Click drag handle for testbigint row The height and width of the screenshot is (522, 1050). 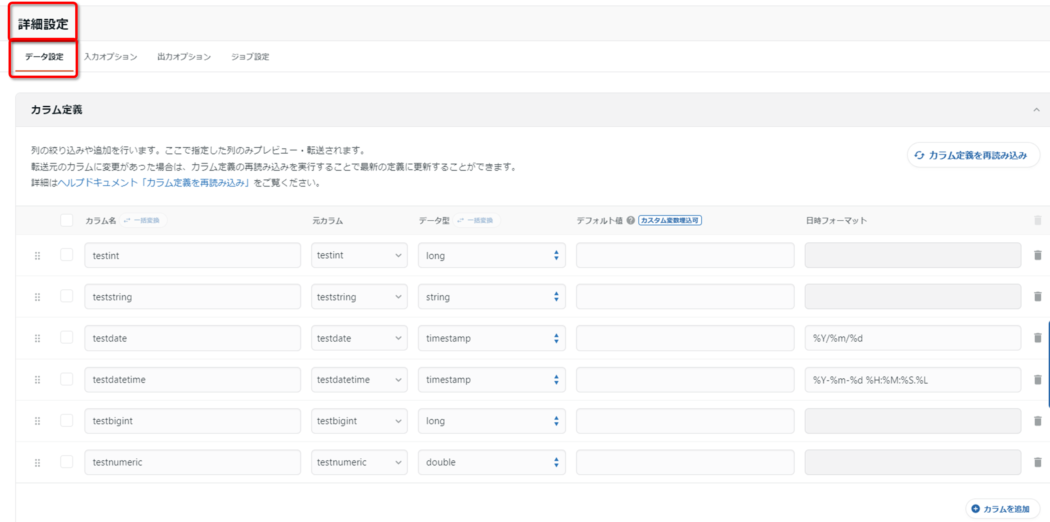(x=37, y=421)
